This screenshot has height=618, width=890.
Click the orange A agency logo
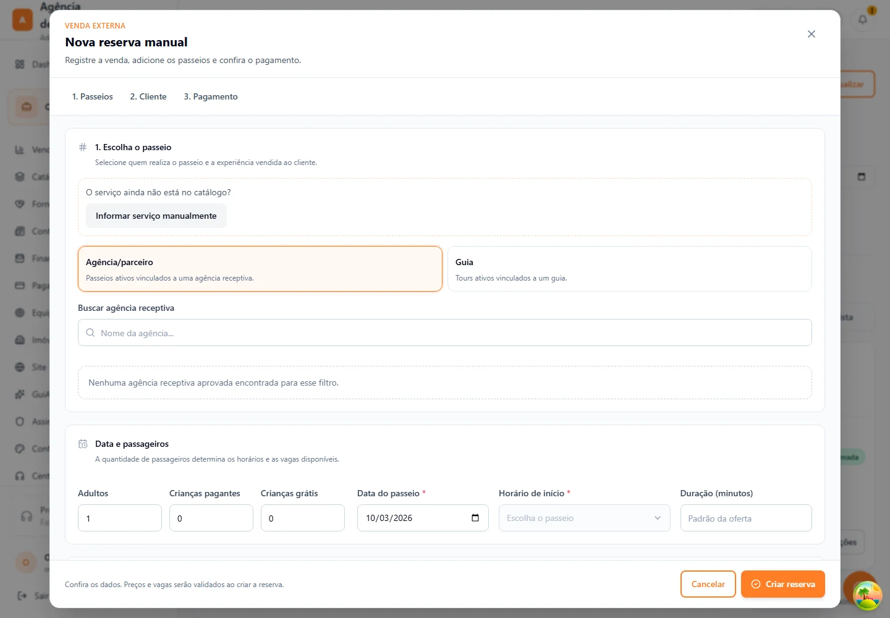click(x=23, y=20)
